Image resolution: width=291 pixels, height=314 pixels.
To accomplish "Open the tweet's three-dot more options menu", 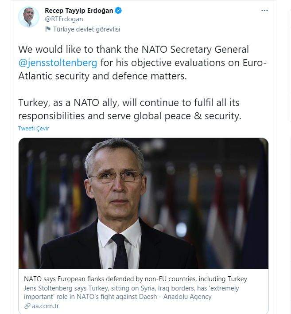I will pyautogui.click(x=264, y=10).
